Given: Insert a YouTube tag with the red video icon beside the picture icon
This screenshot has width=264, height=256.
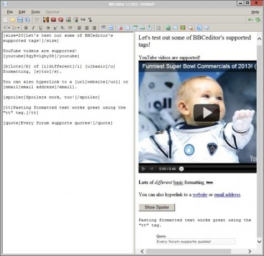Looking at the screenshot, I should click(53, 19).
